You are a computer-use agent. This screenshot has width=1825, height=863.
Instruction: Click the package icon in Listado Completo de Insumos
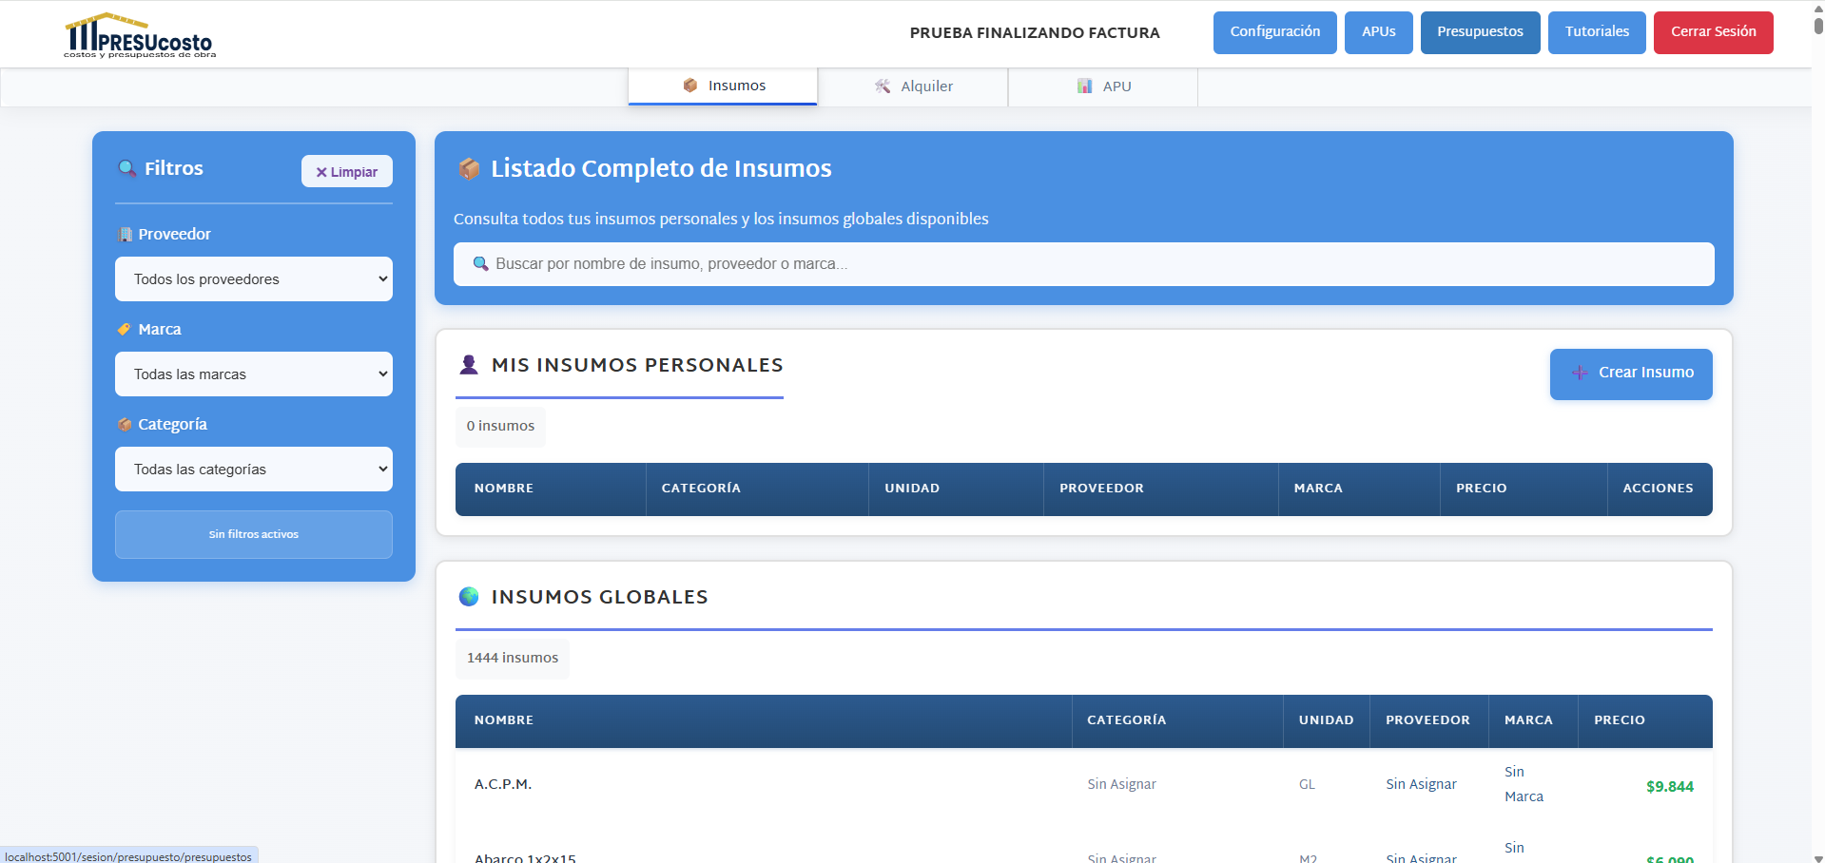(469, 168)
